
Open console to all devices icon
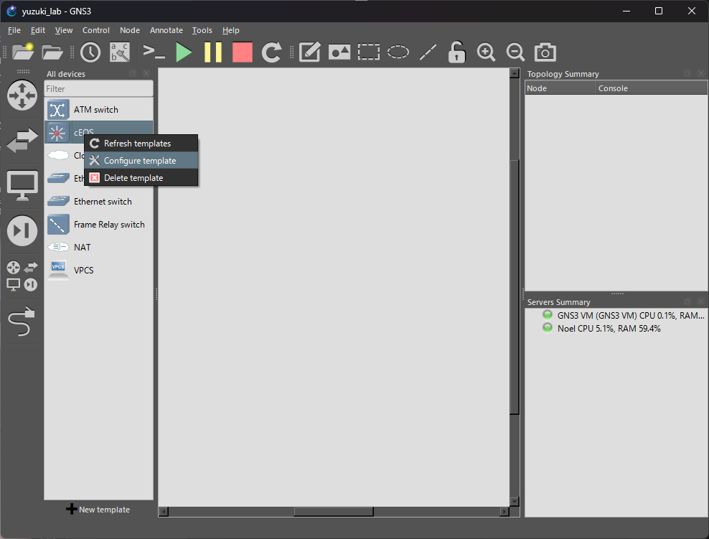tap(154, 52)
